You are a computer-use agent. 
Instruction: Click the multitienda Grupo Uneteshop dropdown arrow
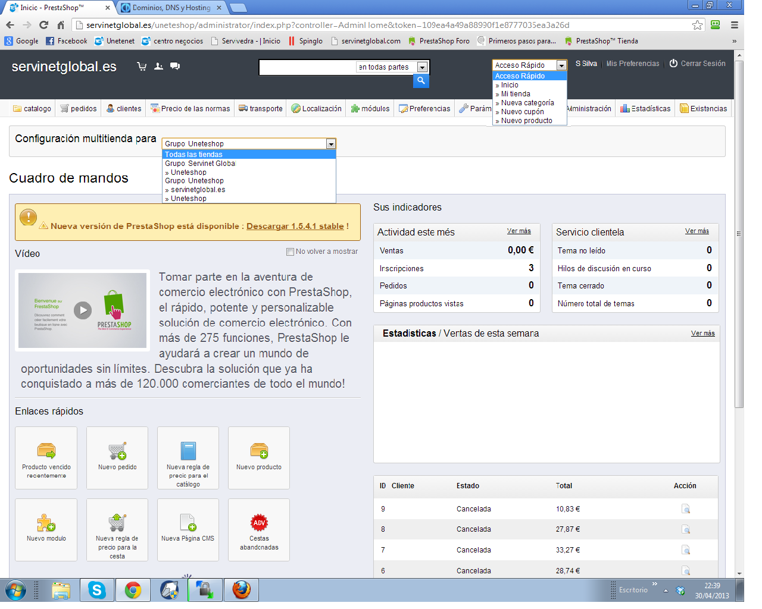(x=331, y=144)
